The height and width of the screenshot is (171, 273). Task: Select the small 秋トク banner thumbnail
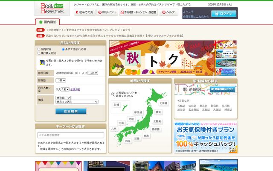tap(226, 45)
